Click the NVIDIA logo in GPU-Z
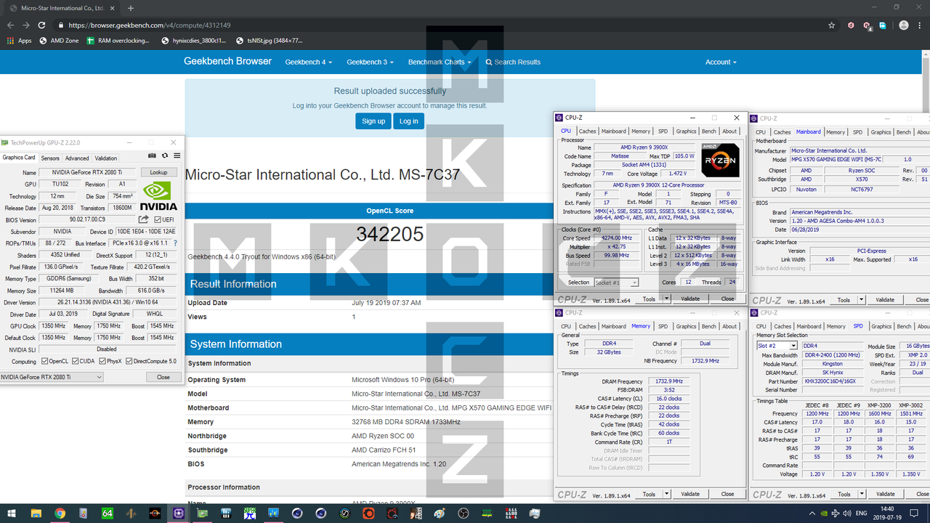Image resolution: width=930 pixels, height=523 pixels. (158, 195)
